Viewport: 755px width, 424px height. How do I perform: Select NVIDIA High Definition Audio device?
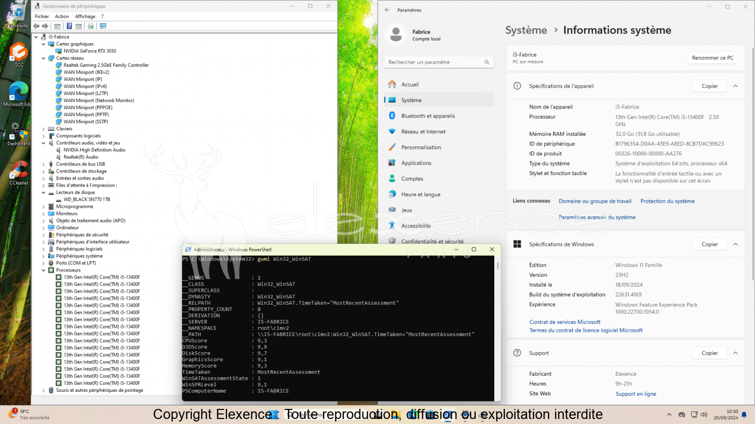click(x=95, y=150)
